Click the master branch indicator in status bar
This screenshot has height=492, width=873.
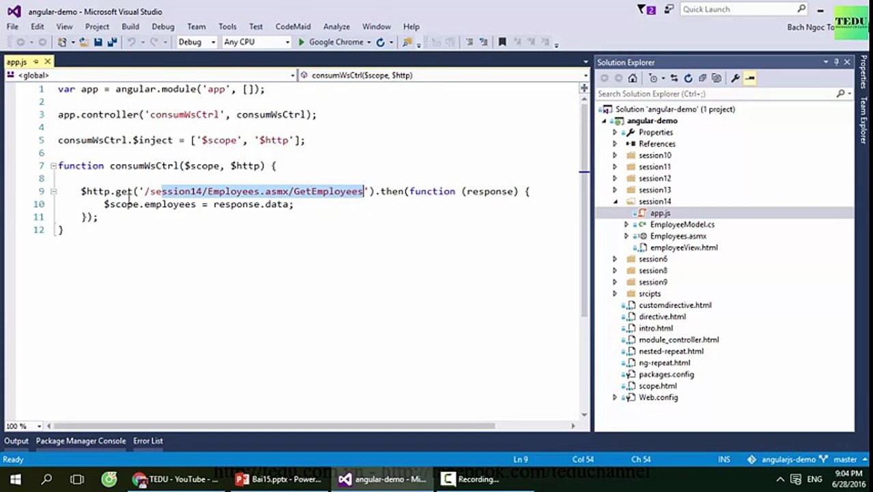tap(839, 460)
